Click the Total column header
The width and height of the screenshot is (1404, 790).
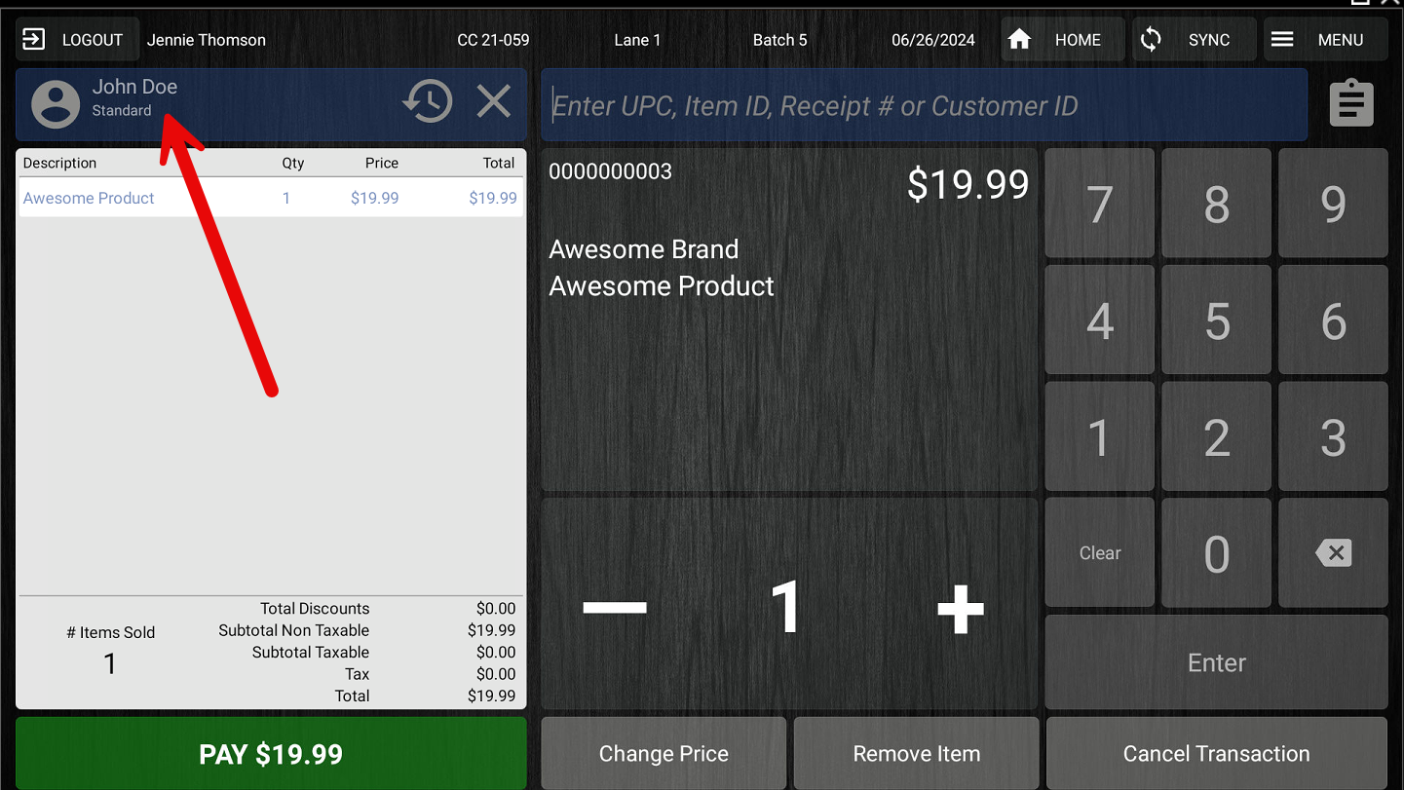tap(499, 163)
